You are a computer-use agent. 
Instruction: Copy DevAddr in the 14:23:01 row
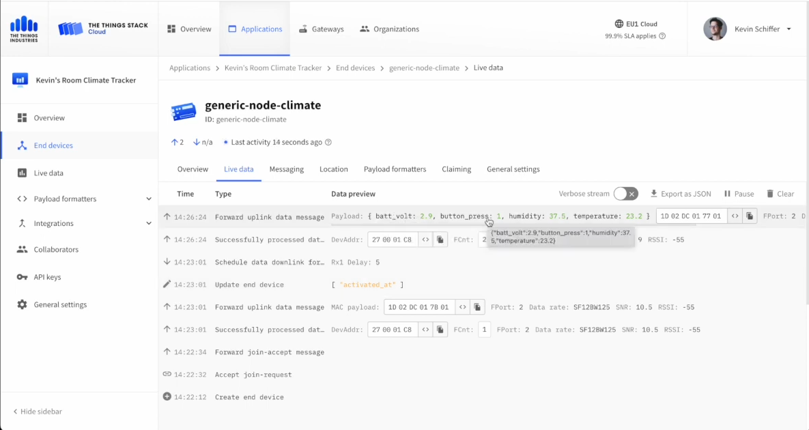440,330
